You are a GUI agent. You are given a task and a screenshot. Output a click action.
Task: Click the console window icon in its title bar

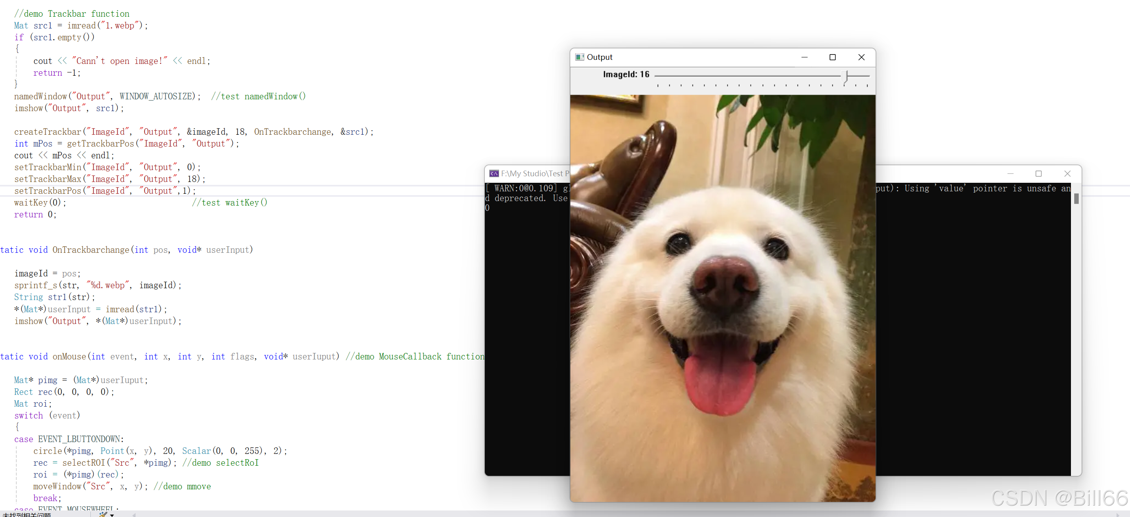[x=494, y=174]
